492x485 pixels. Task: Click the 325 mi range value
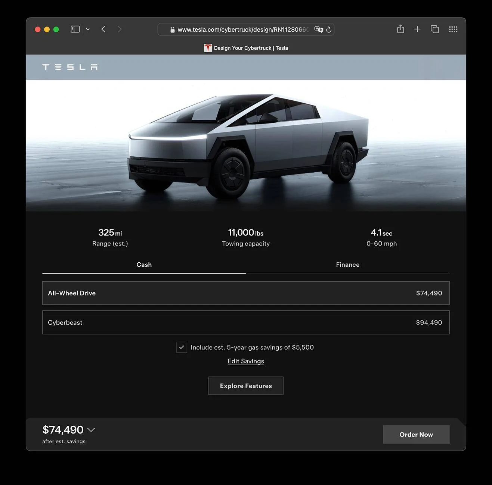110,233
